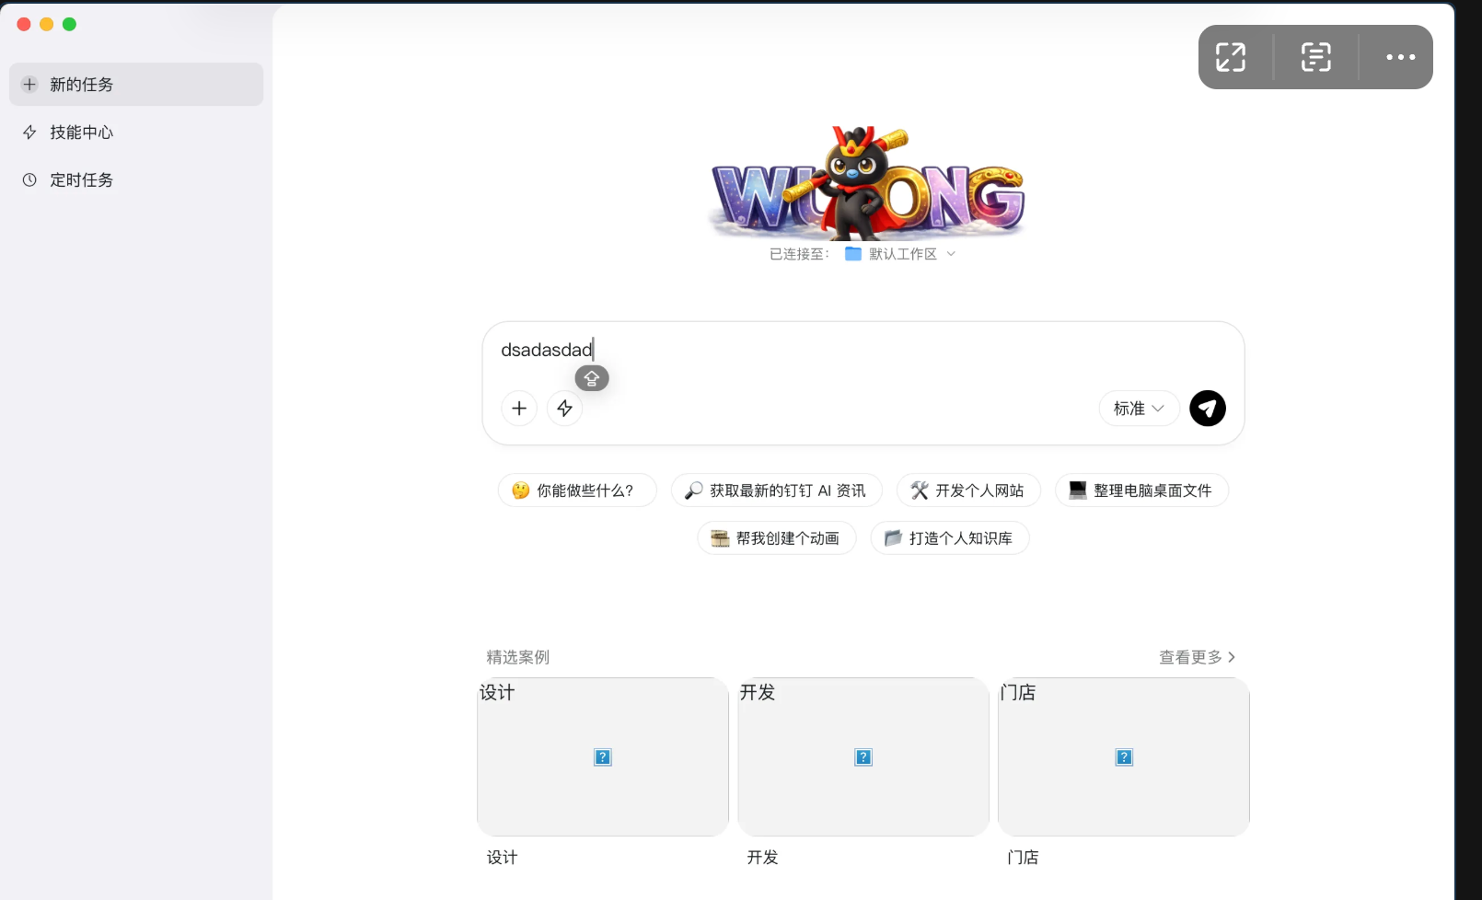Click the 你能做些什么? suggestion chip
This screenshot has width=1482, height=900.
(577, 490)
